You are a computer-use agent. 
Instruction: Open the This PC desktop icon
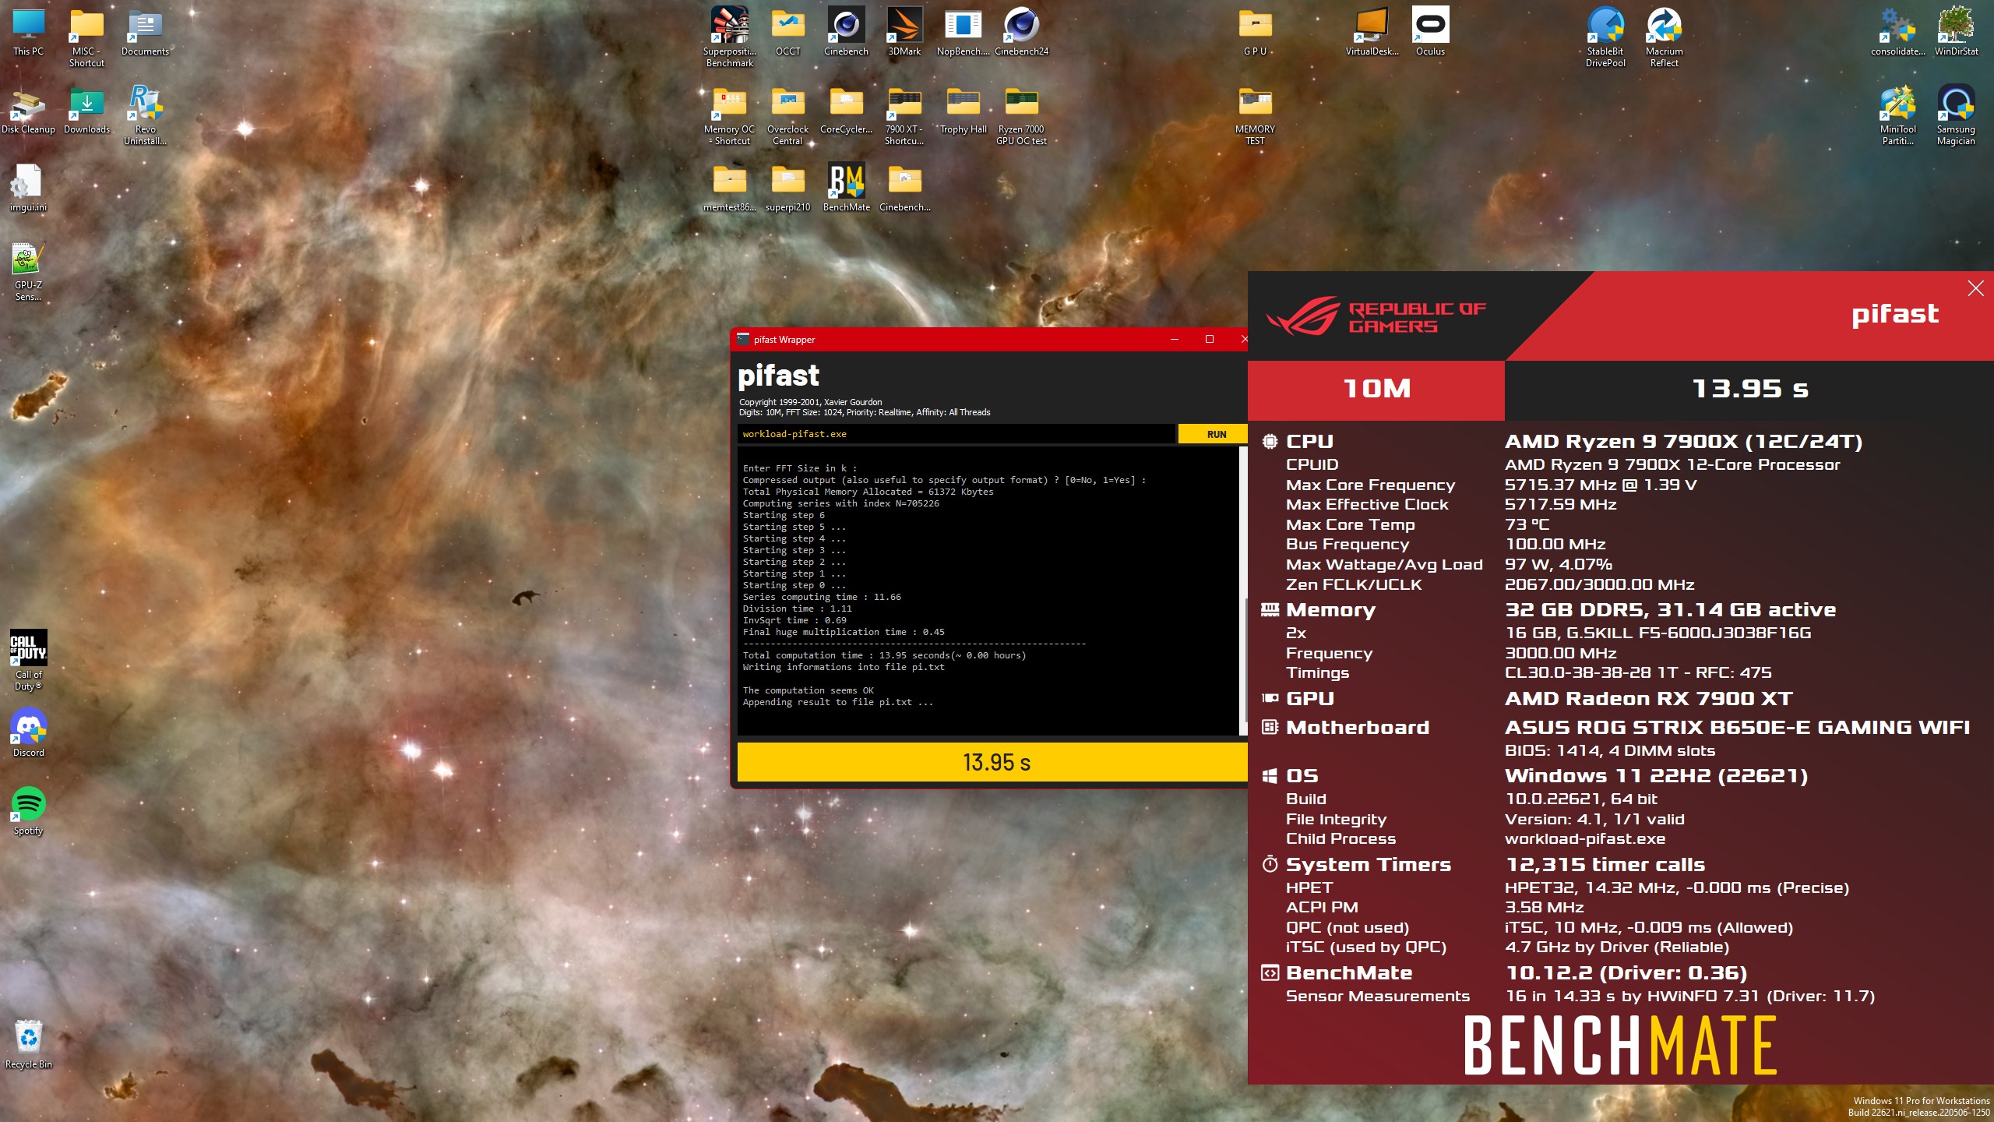28,33
